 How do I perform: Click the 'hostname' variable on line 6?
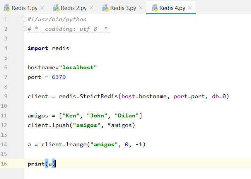click(x=41, y=67)
